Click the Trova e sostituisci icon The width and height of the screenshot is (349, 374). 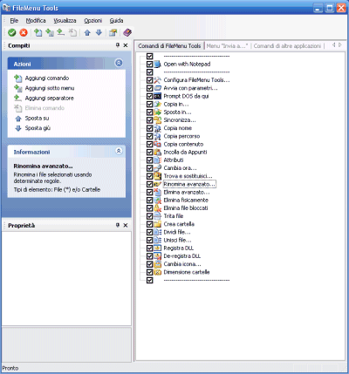157,176
